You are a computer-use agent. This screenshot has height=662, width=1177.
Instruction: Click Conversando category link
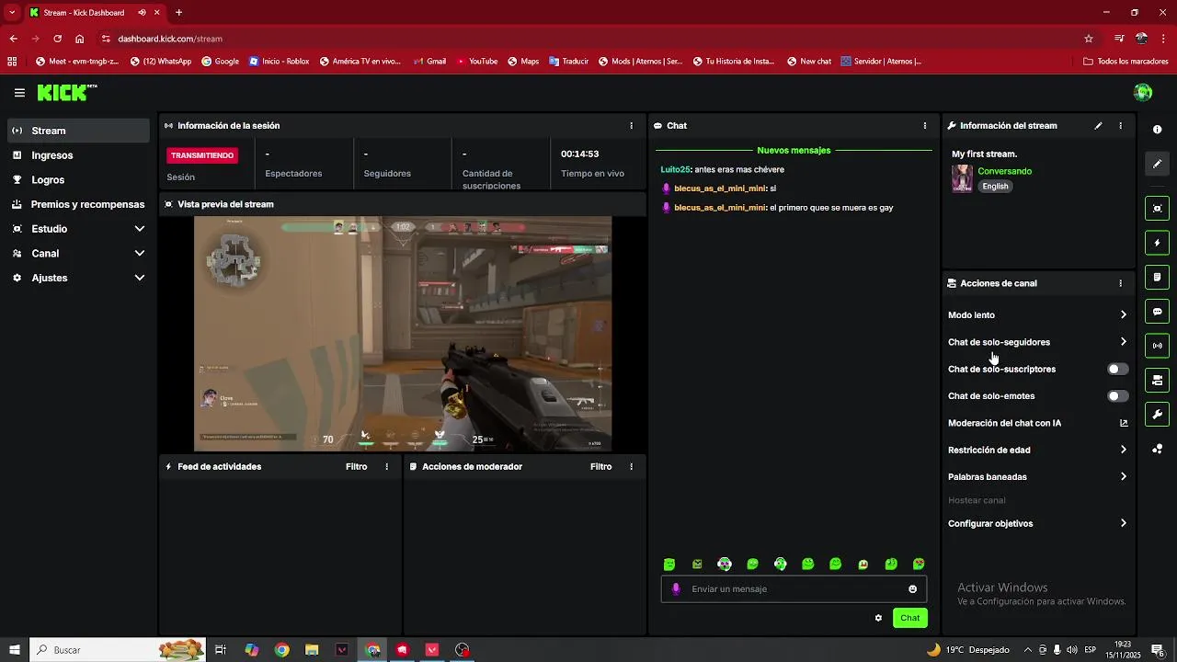click(1004, 172)
